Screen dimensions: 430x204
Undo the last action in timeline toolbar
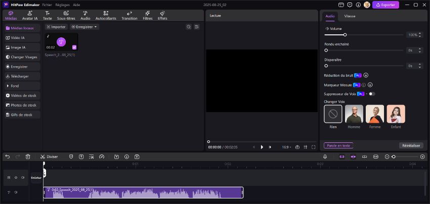coord(8,157)
